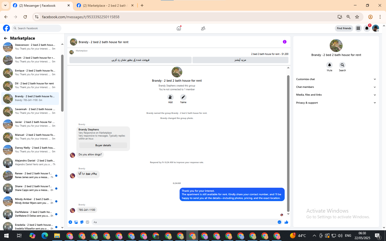Open Javier's conversation
Image resolution: width=386 pixels, height=241 pixels.
click(x=30, y=124)
